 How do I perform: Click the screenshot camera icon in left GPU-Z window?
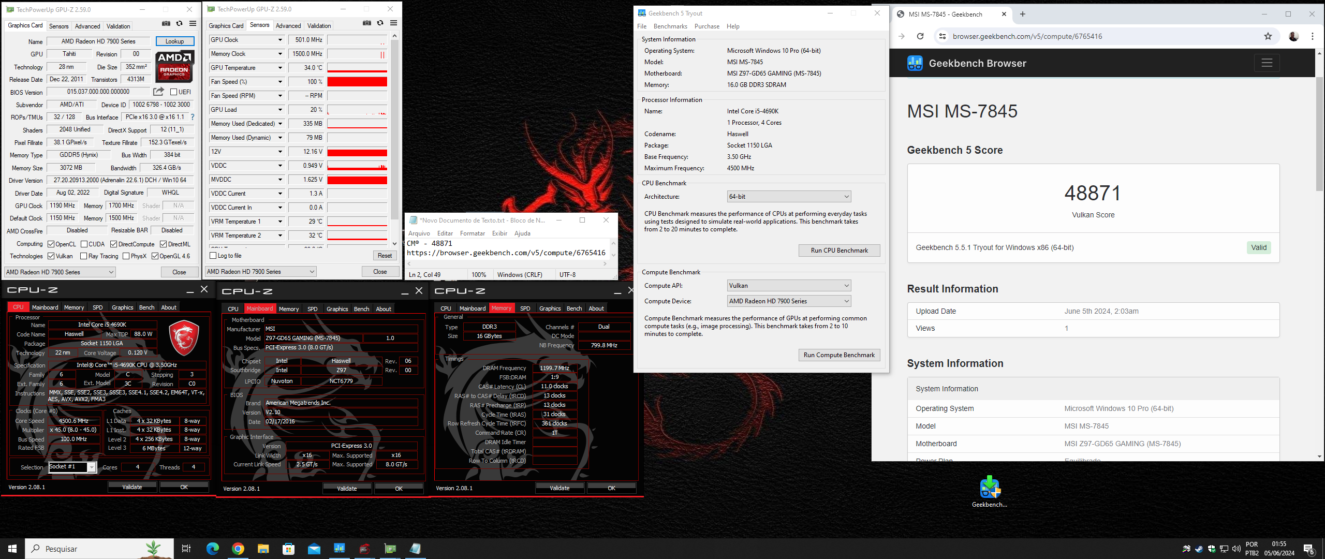tap(166, 23)
